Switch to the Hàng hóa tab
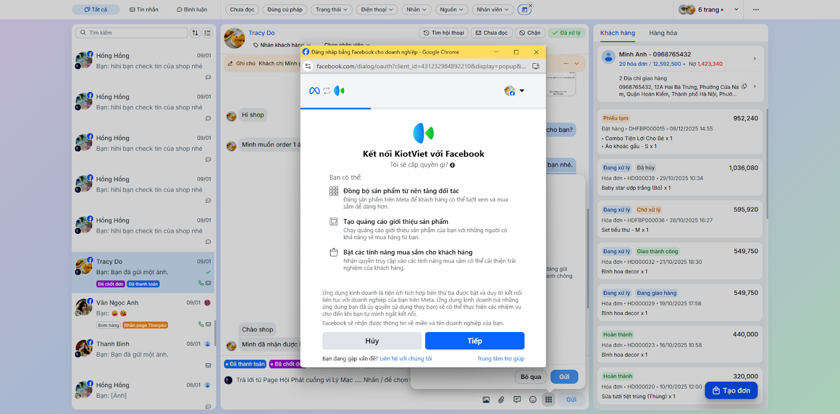 pos(663,33)
